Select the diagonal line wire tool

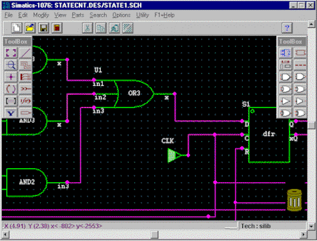tap(25, 53)
